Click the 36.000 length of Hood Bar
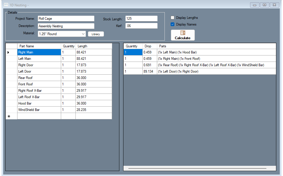This screenshot has width=283, height=176. 94,103
